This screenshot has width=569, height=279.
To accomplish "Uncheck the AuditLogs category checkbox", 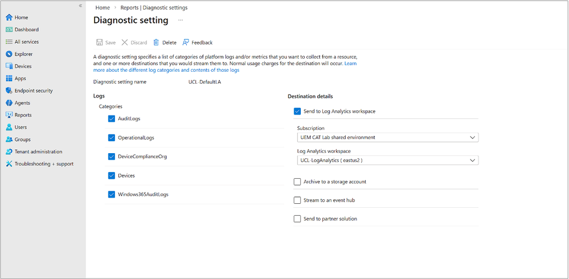I will point(112,118).
